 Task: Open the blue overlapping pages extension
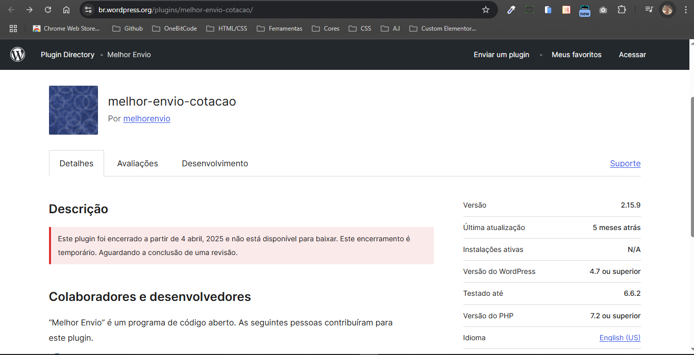tap(548, 10)
